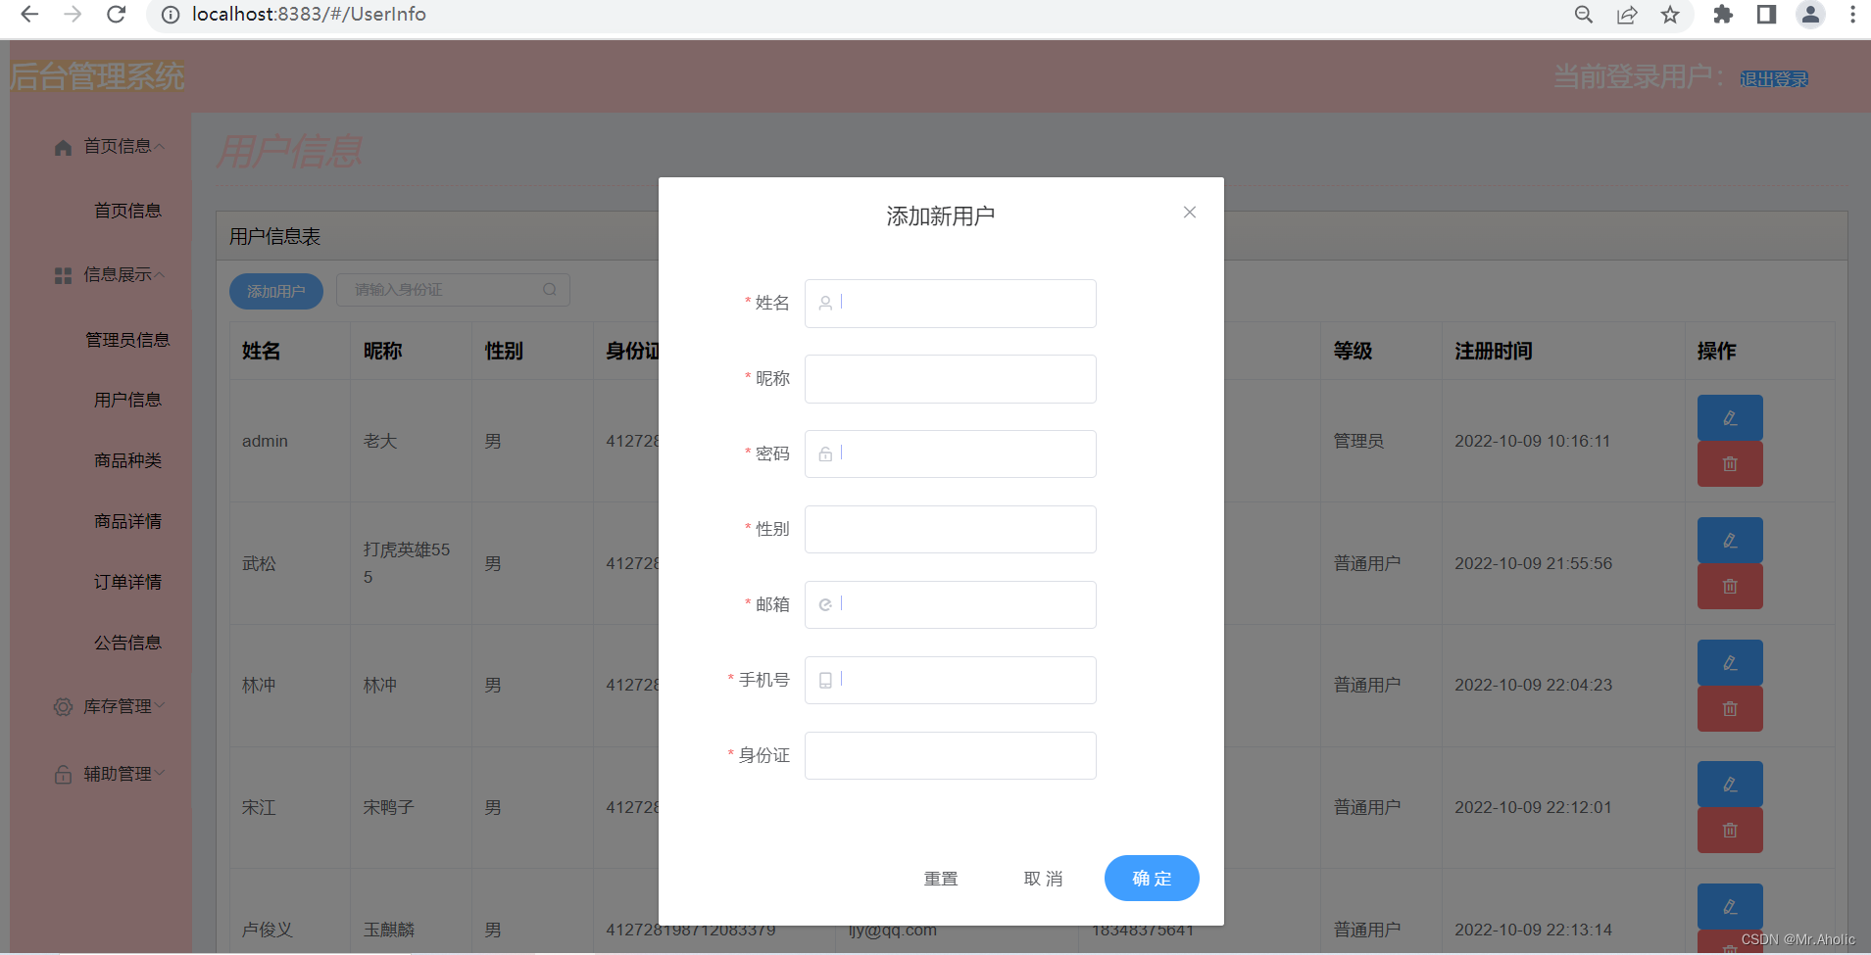Select 管理员信息 in the sidebar

pos(127,340)
